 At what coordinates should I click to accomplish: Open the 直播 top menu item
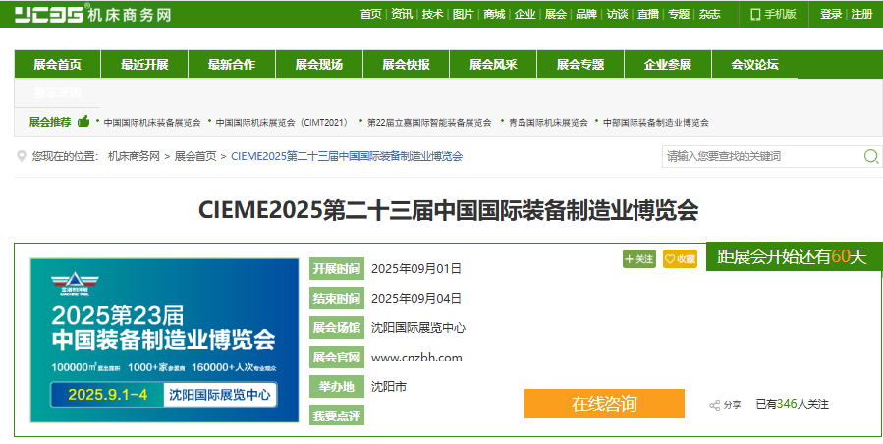click(x=647, y=14)
